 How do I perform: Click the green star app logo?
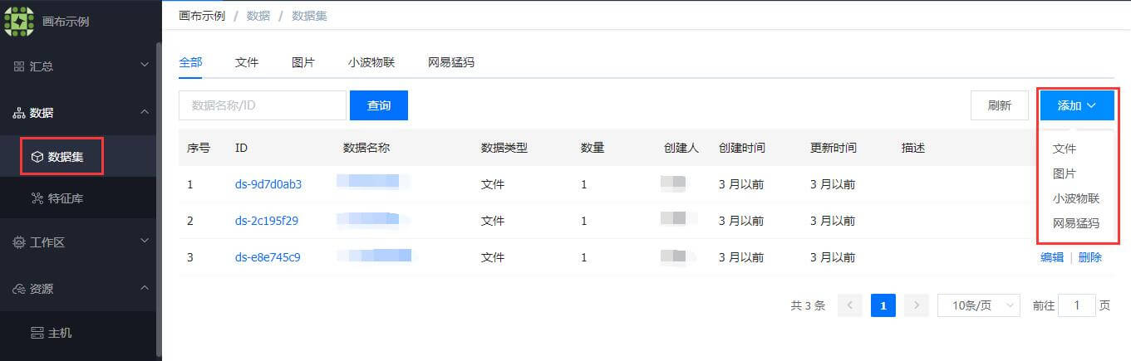click(x=20, y=21)
